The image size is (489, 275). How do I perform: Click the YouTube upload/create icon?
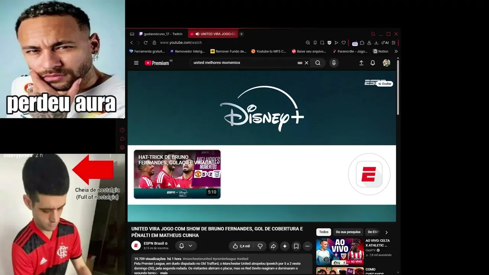pyautogui.click(x=361, y=63)
